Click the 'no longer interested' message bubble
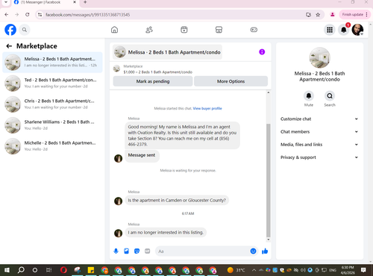 pos(166,233)
